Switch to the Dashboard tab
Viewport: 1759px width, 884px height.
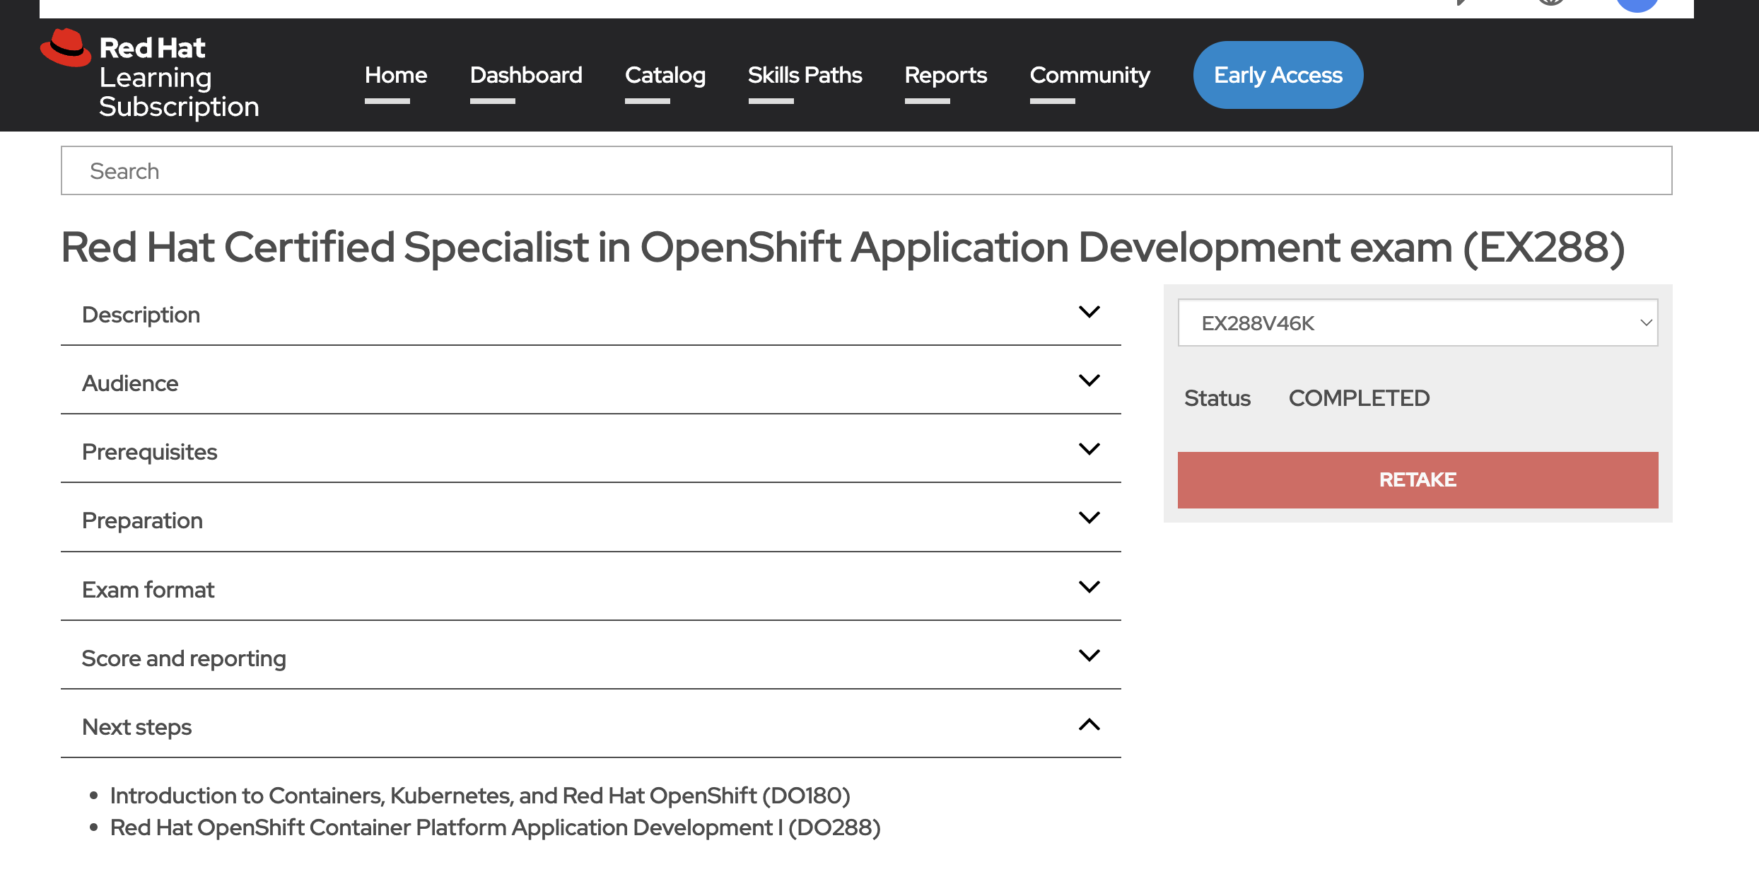pos(525,75)
